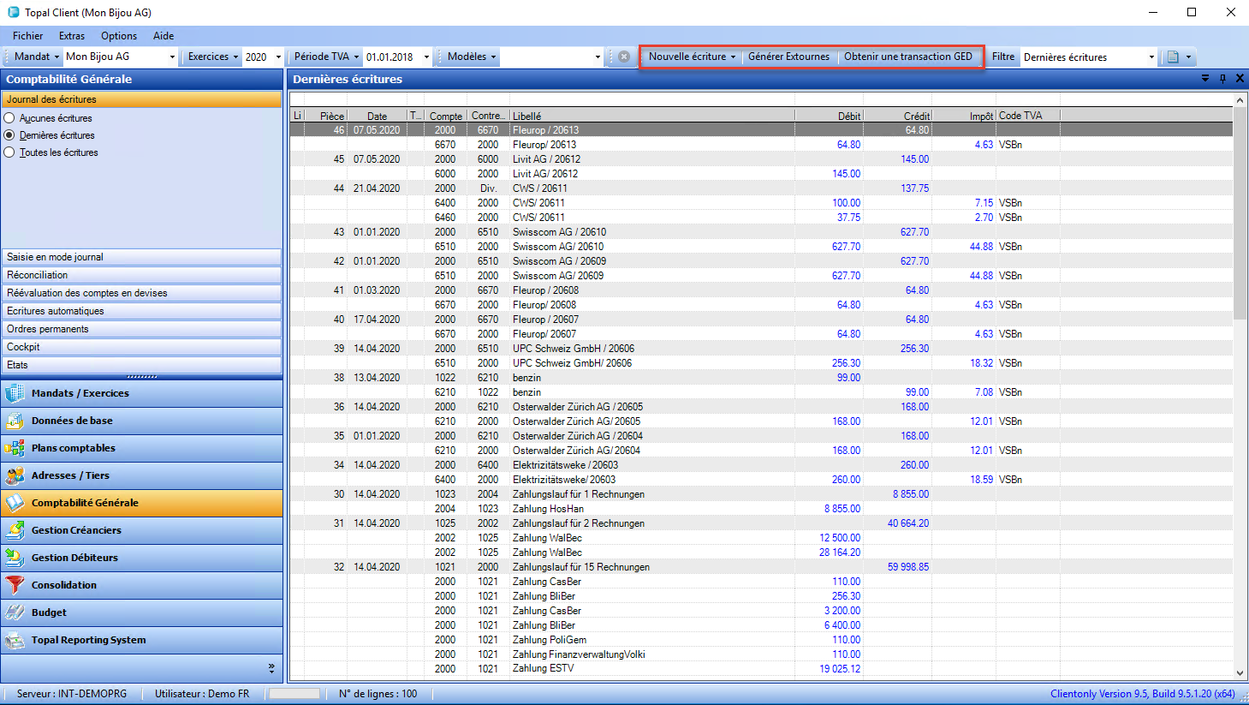Click the Budget module icon
Image resolution: width=1249 pixels, height=705 pixels.
(x=15, y=612)
